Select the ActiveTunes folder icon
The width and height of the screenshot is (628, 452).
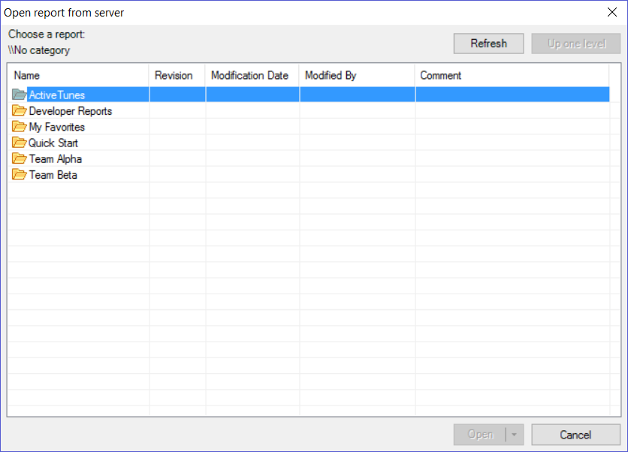pos(20,95)
